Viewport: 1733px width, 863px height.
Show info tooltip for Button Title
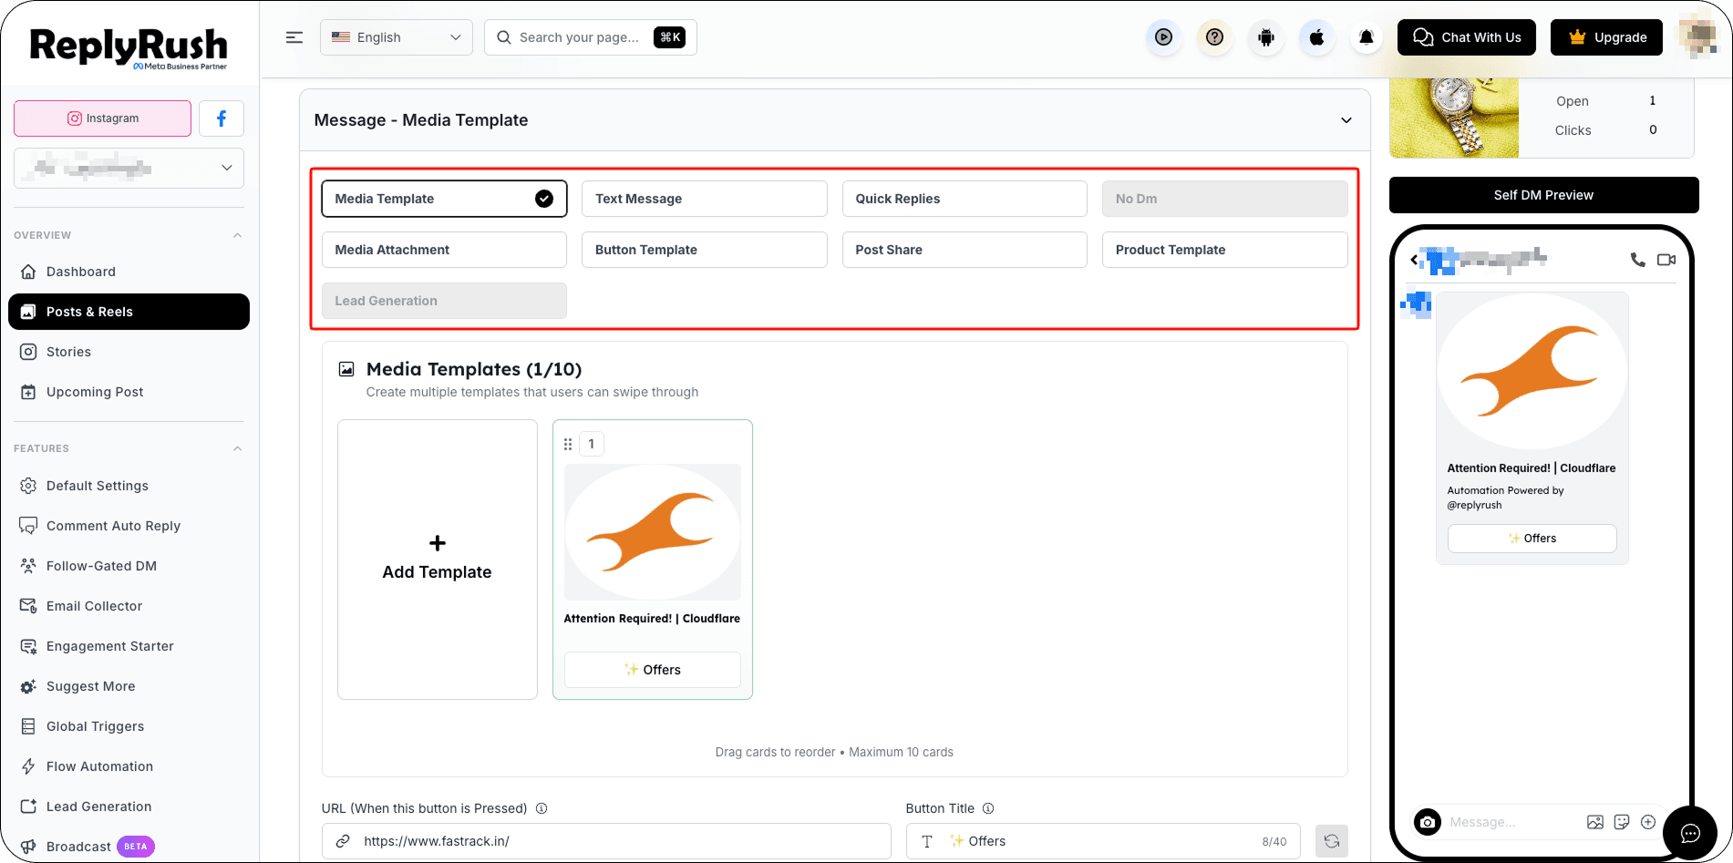coord(988,808)
